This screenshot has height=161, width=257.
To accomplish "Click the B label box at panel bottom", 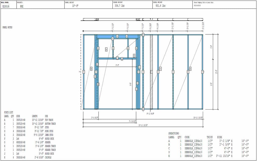I will [143, 109].
